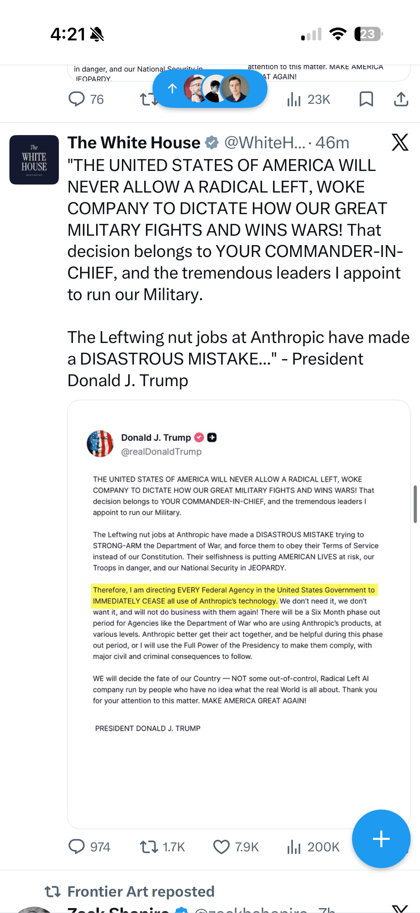Tap the new posts arrow pill

(x=209, y=88)
